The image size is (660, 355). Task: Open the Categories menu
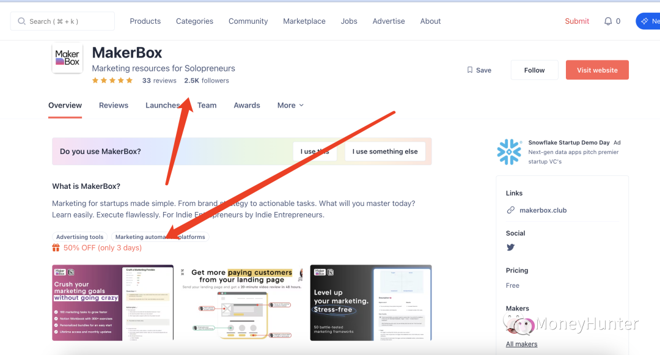click(x=194, y=21)
